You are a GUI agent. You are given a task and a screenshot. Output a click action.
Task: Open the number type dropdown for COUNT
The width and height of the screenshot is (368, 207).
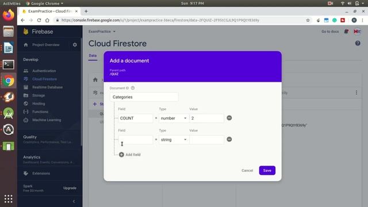tap(174, 118)
